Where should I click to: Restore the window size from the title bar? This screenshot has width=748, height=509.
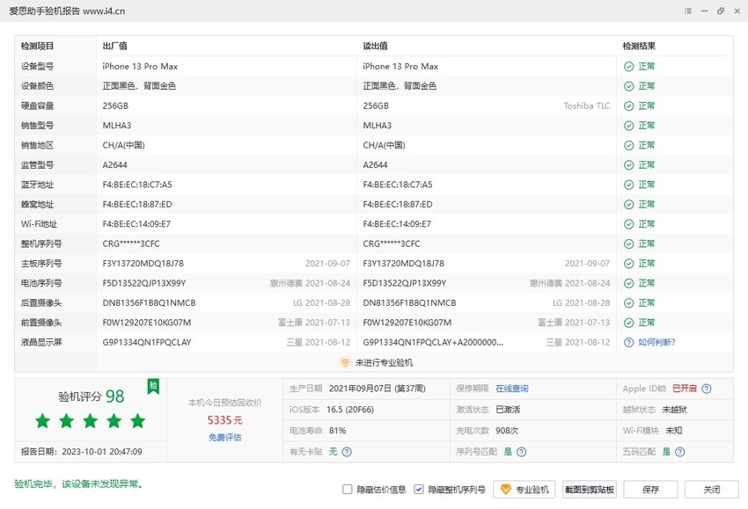point(721,11)
